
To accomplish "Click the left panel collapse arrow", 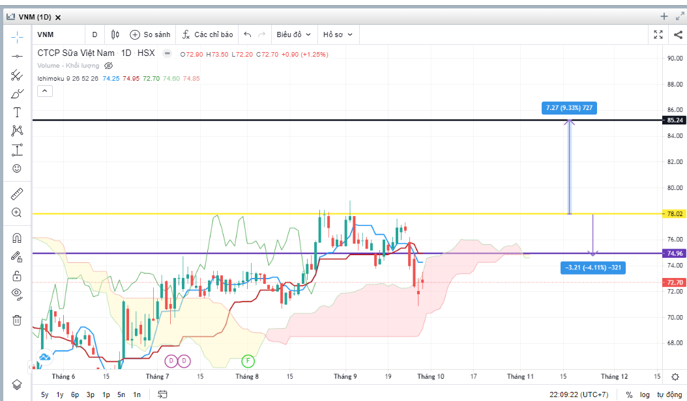I will [x=30, y=367].
